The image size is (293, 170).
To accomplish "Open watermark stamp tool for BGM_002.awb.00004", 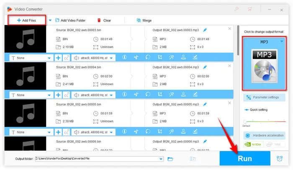I will pyautogui.click(x=183, y=94).
